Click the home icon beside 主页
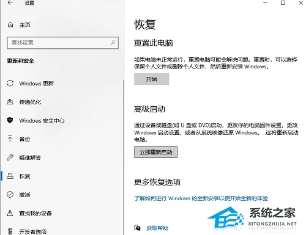 tap(10, 25)
